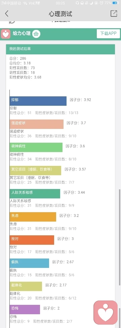Click the blue 抑郁 bar
Viewport: 121px width, 328px height.
tap(38, 101)
